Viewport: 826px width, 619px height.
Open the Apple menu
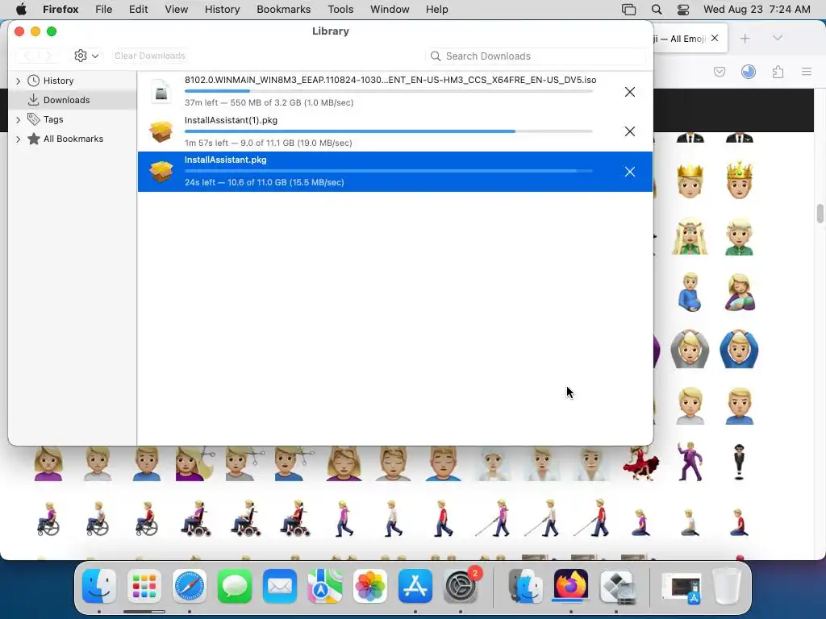(x=21, y=10)
